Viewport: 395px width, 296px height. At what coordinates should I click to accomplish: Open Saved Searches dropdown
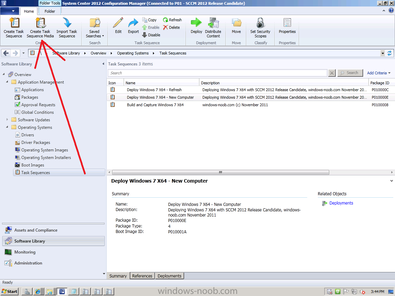(95, 28)
